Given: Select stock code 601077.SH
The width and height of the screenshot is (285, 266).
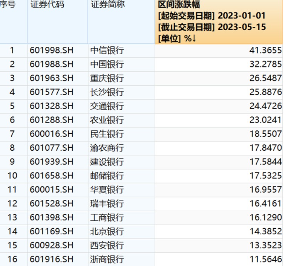Looking at the screenshot, I should point(51,148).
